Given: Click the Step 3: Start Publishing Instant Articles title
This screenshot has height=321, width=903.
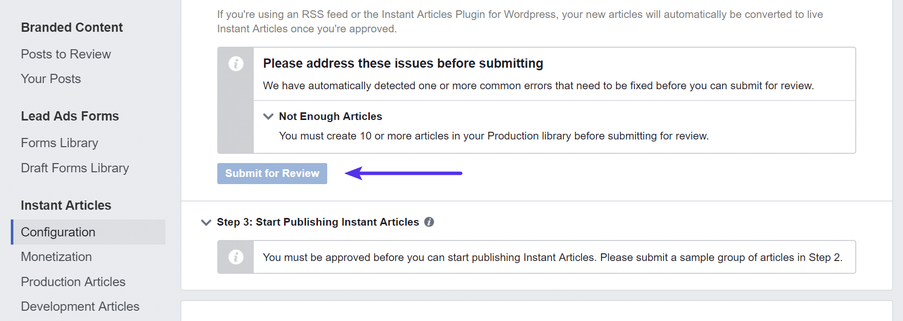Looking at the screenshot, I should coord(317,222).
